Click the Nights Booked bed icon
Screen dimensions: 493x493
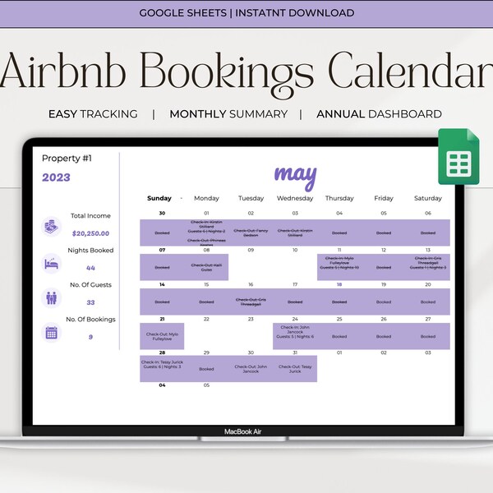(51, 264)
